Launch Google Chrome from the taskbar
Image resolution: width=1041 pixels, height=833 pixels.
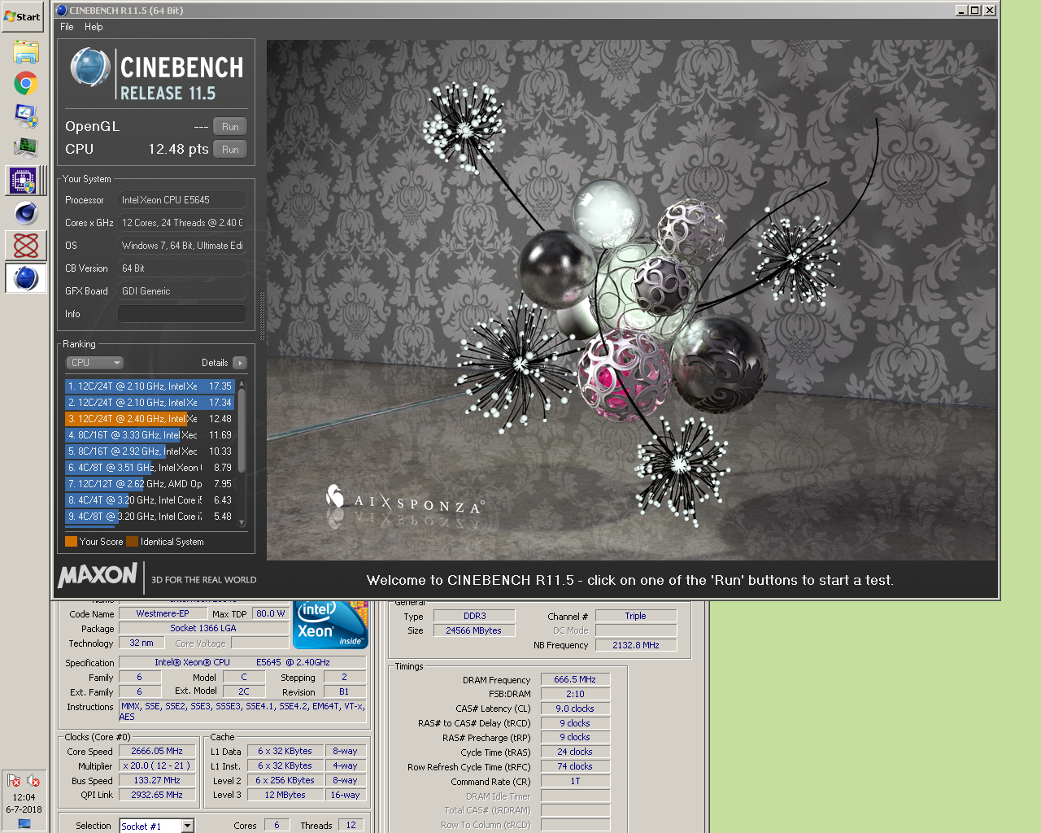pyautogui.click(x=25, y=84)
